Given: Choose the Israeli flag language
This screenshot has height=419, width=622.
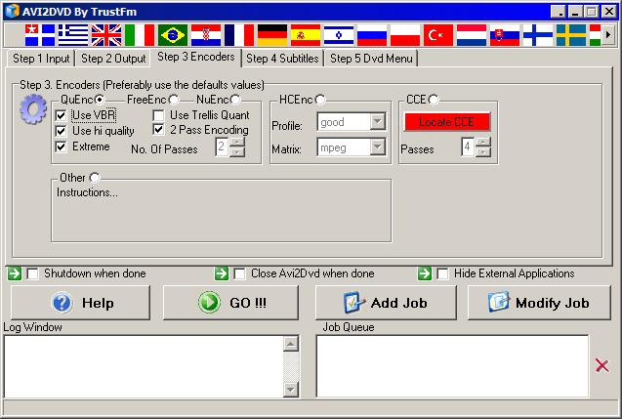Looking at the screenshot, I should (339, 35).
